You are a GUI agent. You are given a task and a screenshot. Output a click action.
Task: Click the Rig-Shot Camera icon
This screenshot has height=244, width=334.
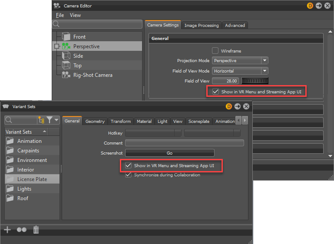66,75
